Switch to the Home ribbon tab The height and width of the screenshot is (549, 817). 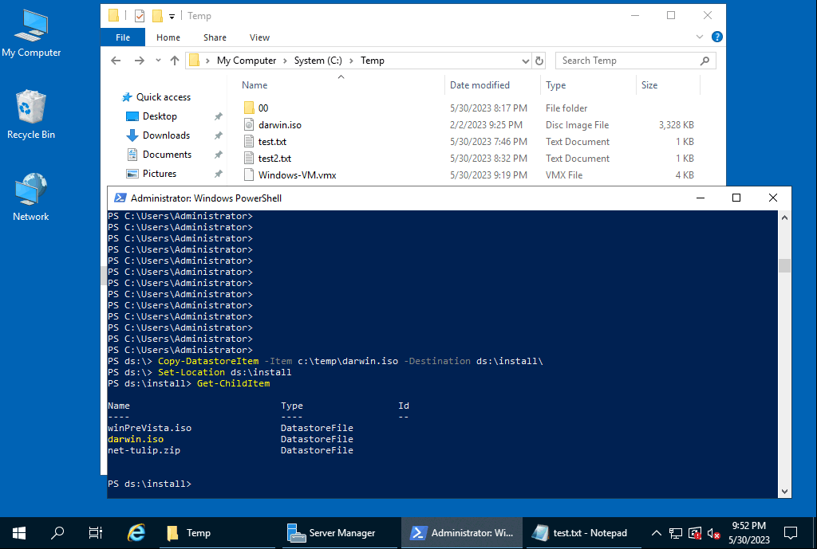tap(168, 37)
